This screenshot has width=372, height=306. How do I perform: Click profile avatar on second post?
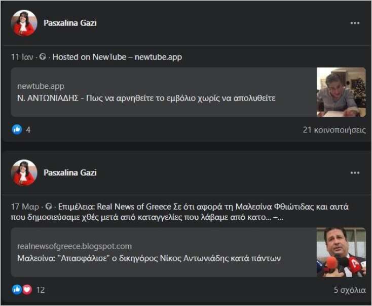pyautogui.click(x=24, y=173)
